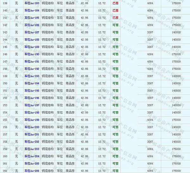Select the 车位Aa-186 link

coord(32,25)
